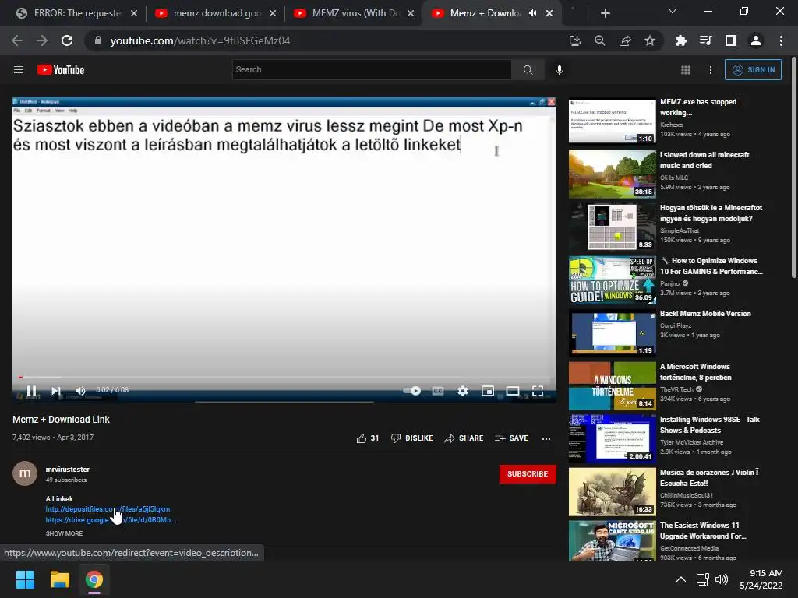This screenshot has height=598, width=798.
Task: Open video player settings gear
Action: (462, 391)
